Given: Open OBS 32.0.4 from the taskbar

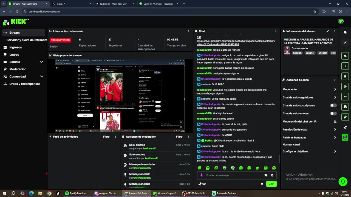Looking at the screenshot, I should click(x=195, y=193).
